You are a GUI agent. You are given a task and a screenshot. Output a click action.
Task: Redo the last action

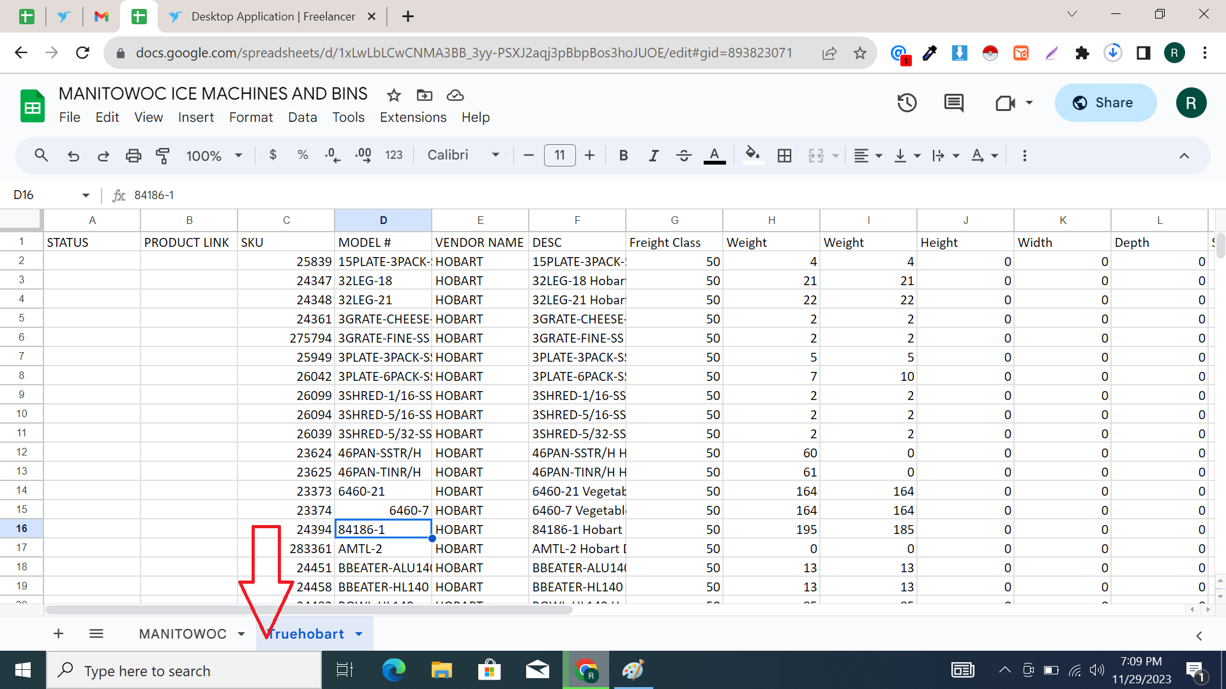[x=103, y=155]
